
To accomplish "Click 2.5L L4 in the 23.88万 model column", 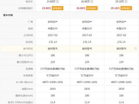I will (x=53, y=42).
